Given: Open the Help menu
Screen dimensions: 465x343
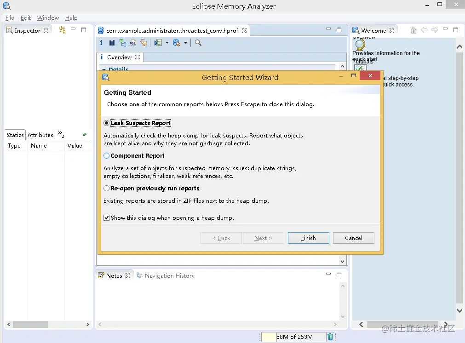Looking at the screenshot, I should pos(71,18).
